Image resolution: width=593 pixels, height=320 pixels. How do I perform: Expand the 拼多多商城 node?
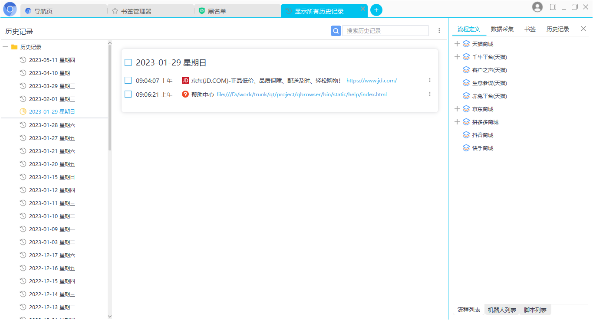457,122
